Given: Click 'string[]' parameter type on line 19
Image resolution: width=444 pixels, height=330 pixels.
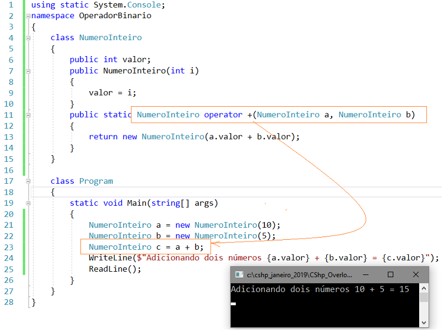Looking at the screenshot, I should [170, 204].
